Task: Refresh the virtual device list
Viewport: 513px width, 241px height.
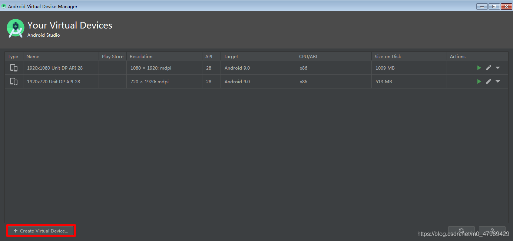Action: click(461, 231)
